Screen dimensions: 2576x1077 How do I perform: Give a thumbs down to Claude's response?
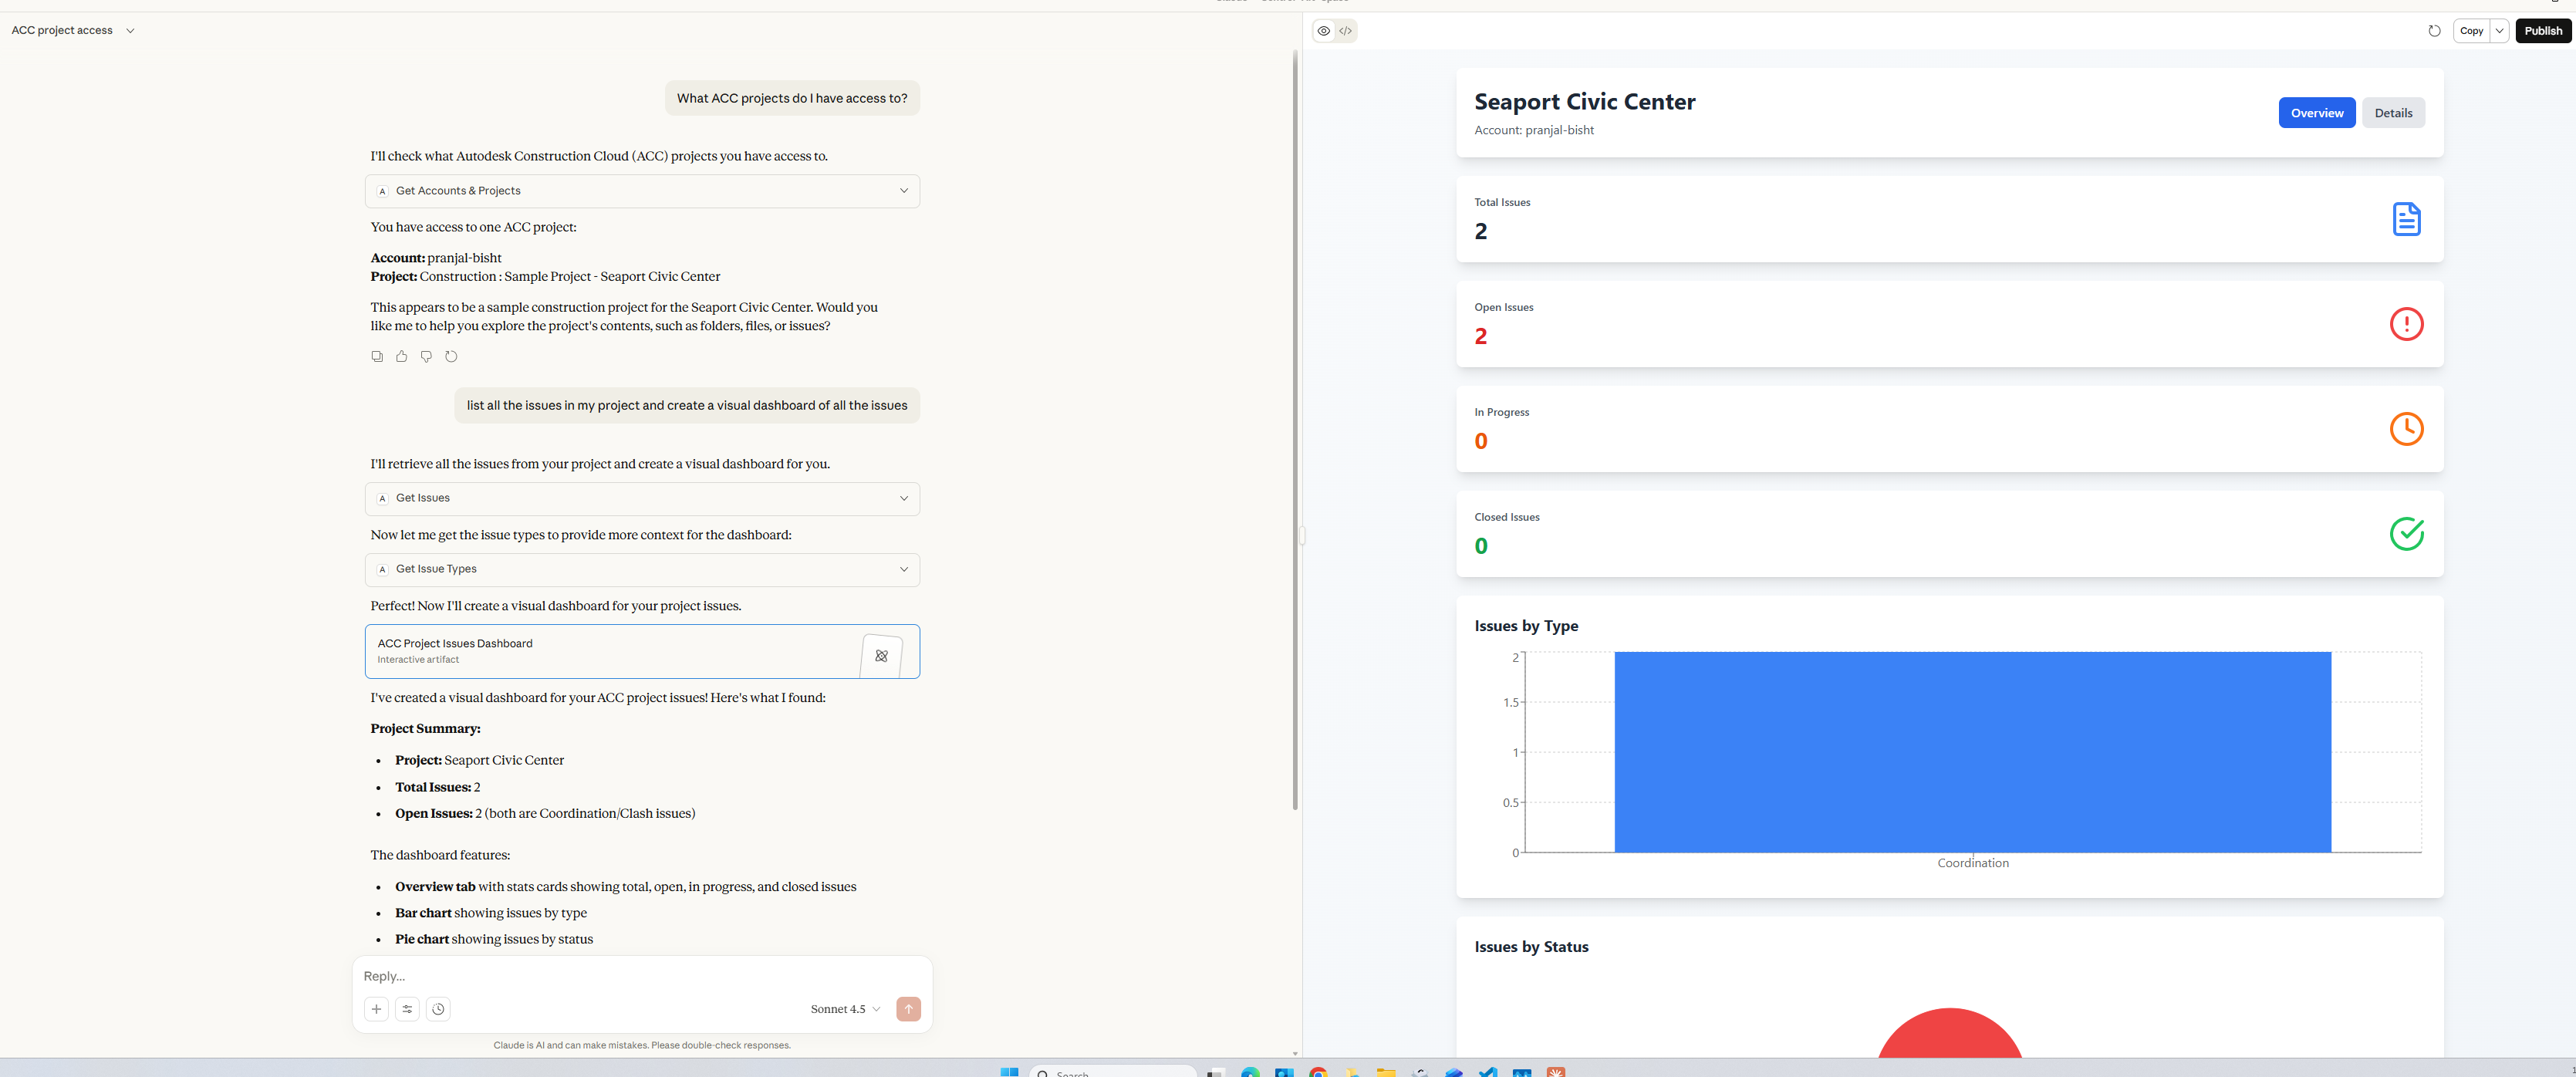426,356
